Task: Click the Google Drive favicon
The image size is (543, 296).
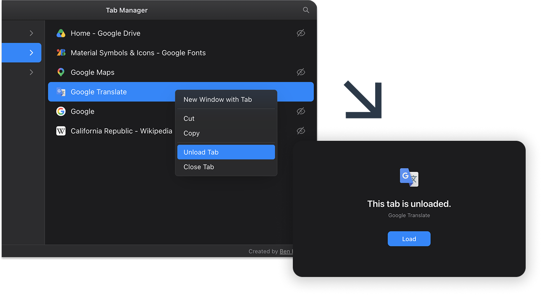Action: point(61,33)
